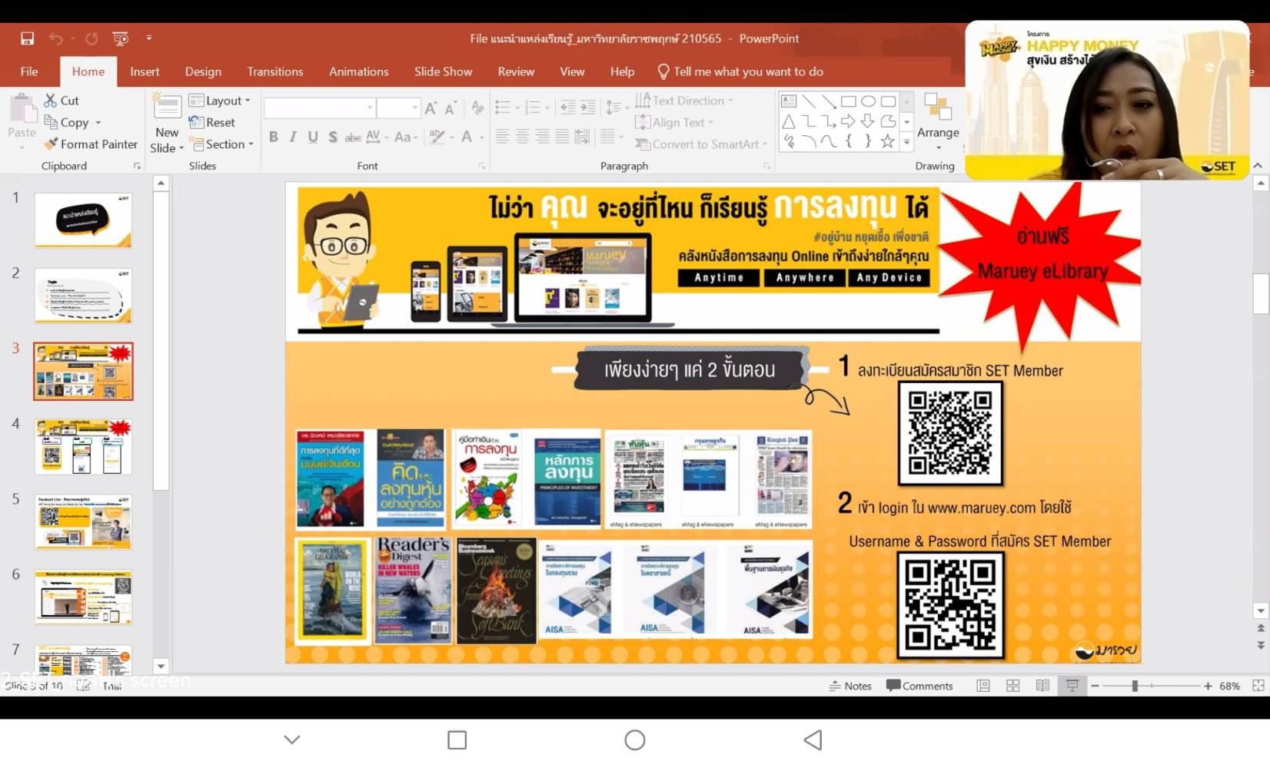Switch to Reading view icon
Image resolution: width=1270 pixels, height=761 pixels.
pyautogui.click(x=1042, y=686)
